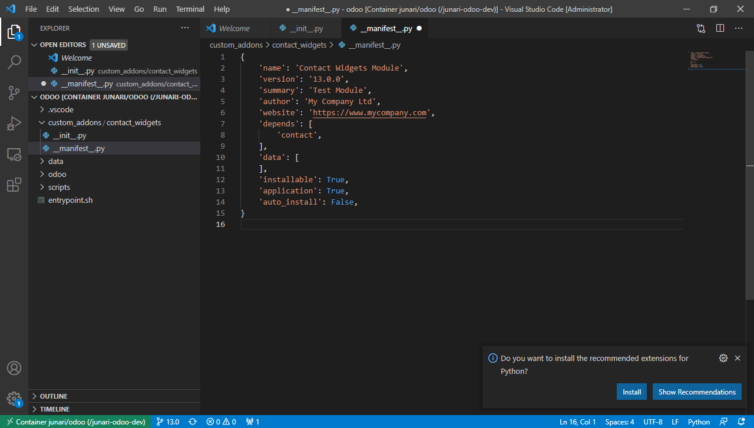The height and width of the screenshot is (428, 754).
Task: Select entrypoint.sh in the explorer
Action: (x=70, y=200)
